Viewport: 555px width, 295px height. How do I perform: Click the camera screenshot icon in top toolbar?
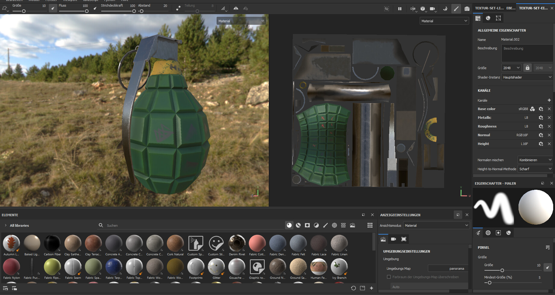pos(467,9)
